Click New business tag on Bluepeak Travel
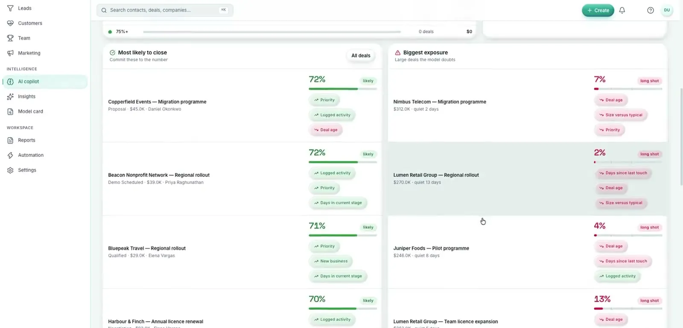The width and height of the screenshot is (683, 328). [x=330, y=261]
